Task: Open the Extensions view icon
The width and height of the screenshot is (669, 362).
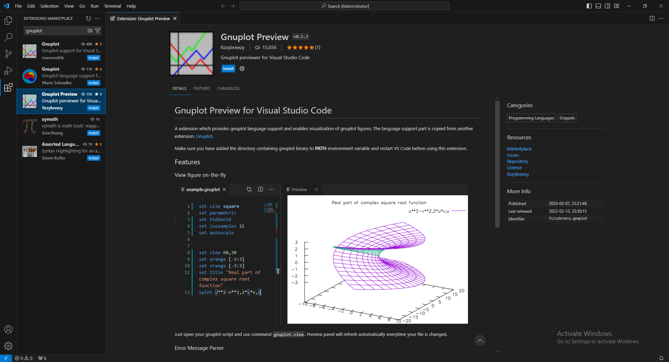Action: (8, 87)
